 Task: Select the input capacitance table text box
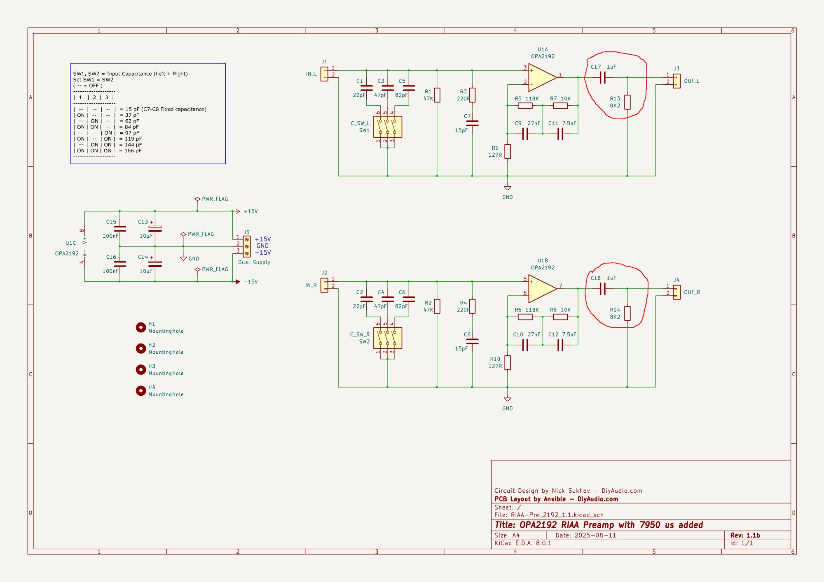(147, 113)
